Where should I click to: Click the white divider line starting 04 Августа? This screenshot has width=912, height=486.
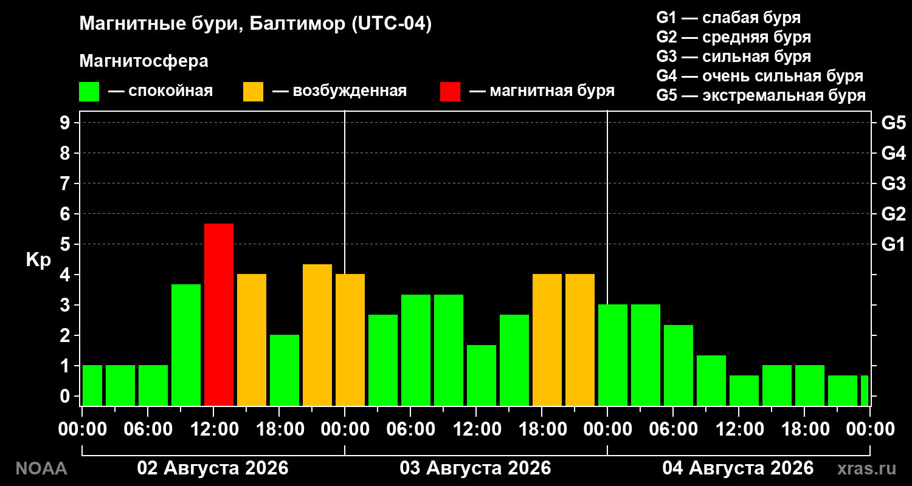(607, 258)
